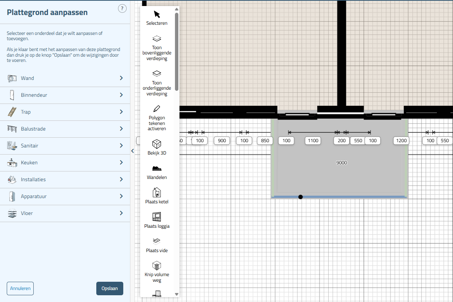Select the Knip volume weg tool
Screen dimensions: 453x302
pyautogui.click(x=157, y=270)
